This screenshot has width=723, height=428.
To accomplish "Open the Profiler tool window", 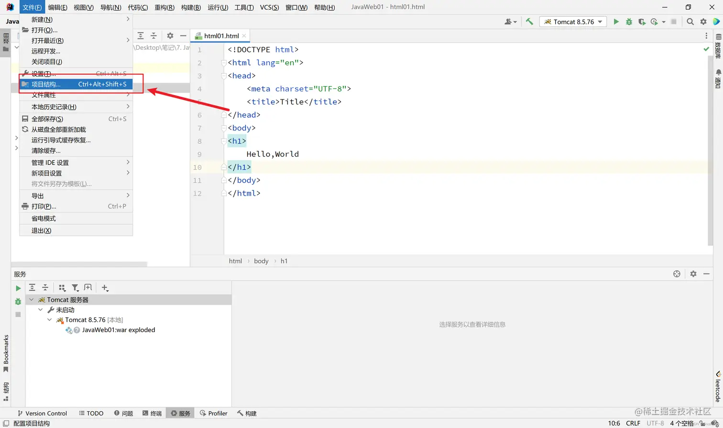I will (x=214, y=413).
